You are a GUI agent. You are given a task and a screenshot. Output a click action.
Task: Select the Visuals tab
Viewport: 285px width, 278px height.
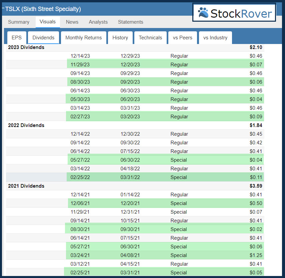[x=48, y=22]
